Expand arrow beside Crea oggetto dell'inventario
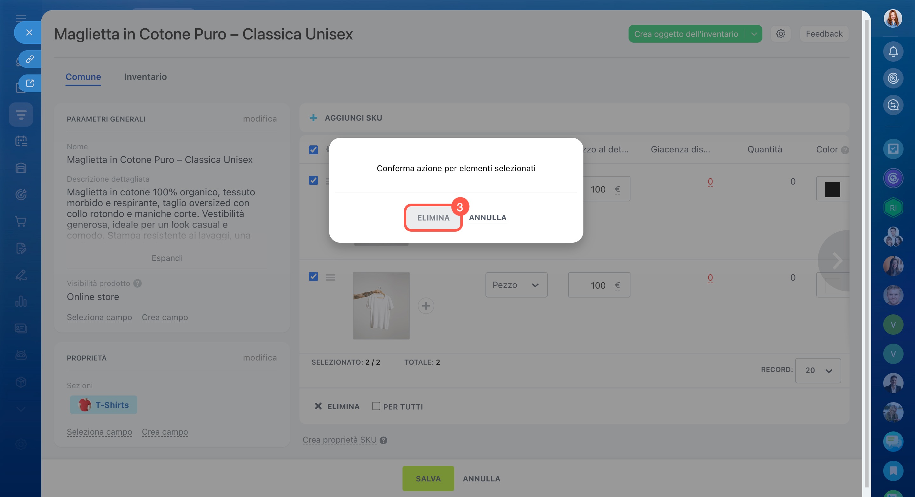The width and height of the screenshot is (915, 497). (754, 34)
